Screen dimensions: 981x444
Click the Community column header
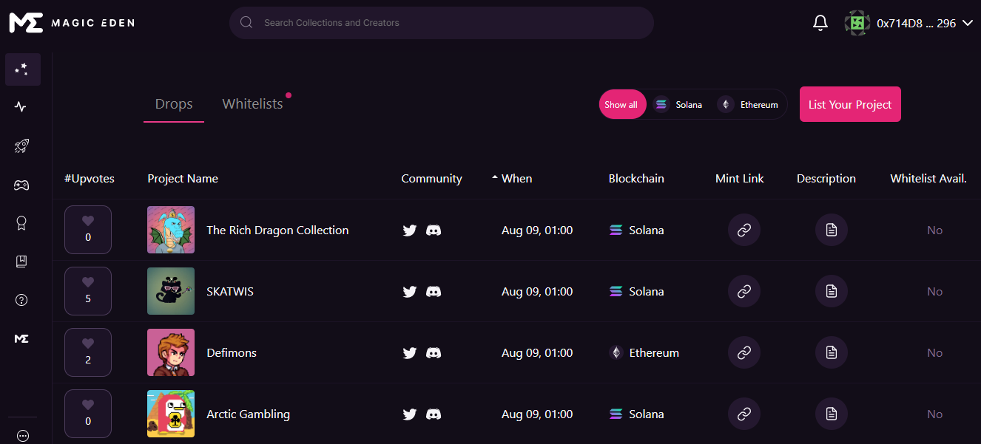click(x=431, y=178)
